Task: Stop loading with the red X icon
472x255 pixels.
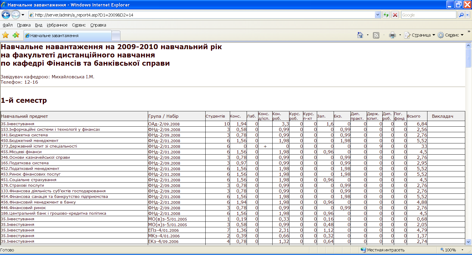Action: (395, 15)
